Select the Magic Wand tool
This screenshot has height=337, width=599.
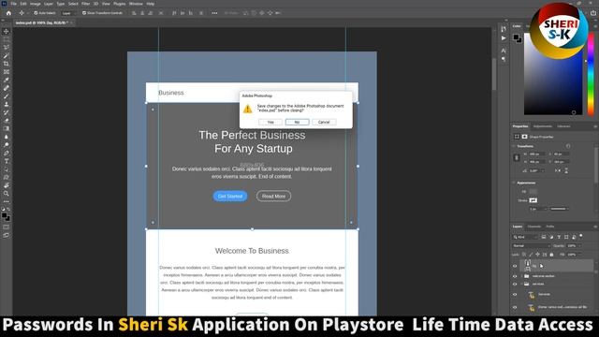point(7,56)
